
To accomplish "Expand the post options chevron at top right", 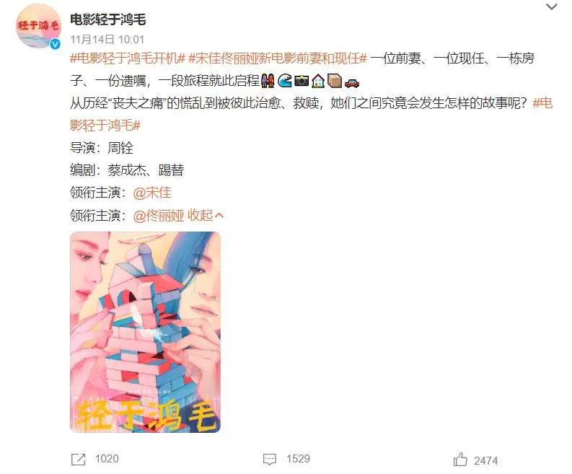I will point(552,6).
